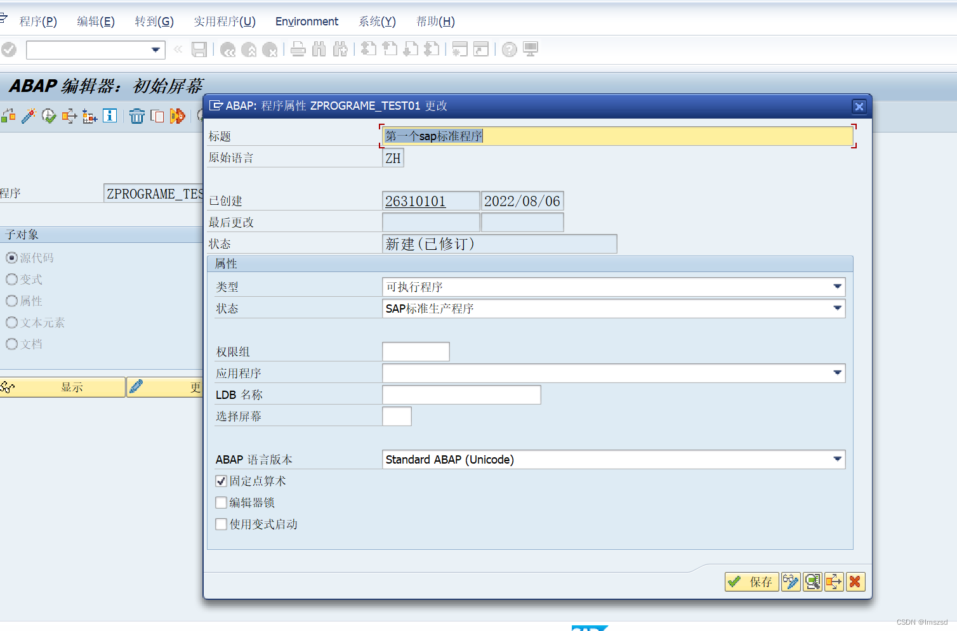Open the Environment menu
957x631 pixels.
tap(307, 22)
